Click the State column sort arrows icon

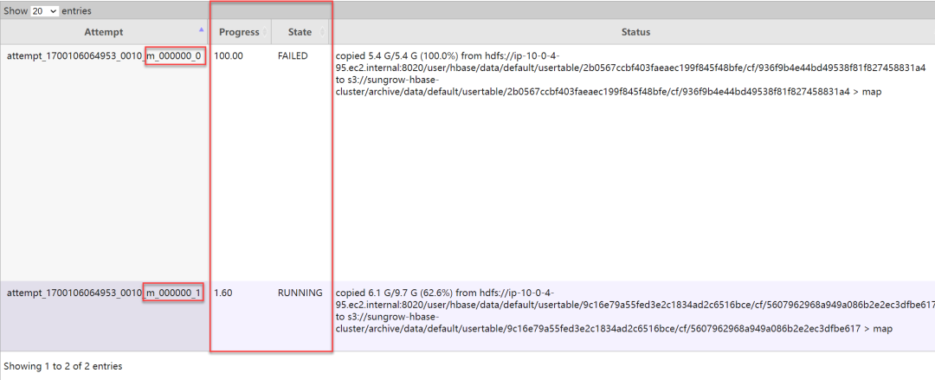click(323, 32)
